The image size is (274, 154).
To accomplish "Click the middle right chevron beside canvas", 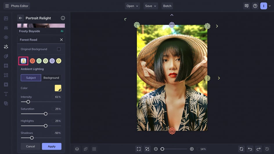I will point(219,78).
